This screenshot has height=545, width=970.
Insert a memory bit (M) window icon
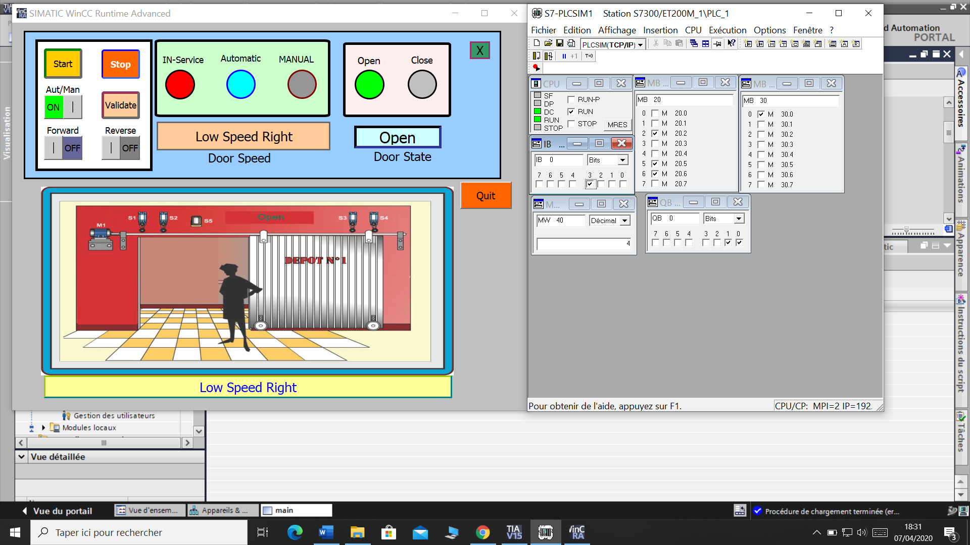771,44
